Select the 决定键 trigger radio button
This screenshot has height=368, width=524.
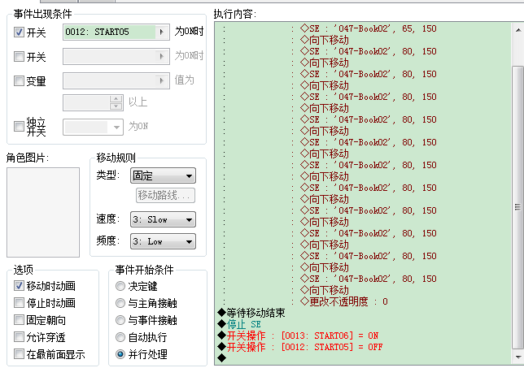point(120,286)
